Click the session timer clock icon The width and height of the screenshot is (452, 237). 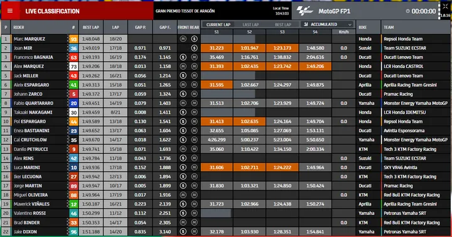[407, 11]
